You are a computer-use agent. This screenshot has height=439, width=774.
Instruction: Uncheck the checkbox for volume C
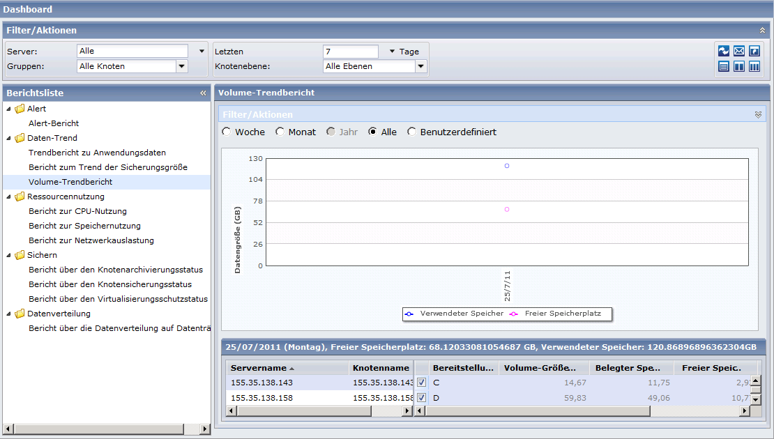point(422,383)
